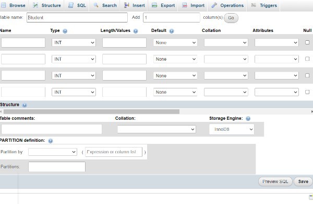Switch to the SQL tab
The image size is (313, 204).
[77, 5]
